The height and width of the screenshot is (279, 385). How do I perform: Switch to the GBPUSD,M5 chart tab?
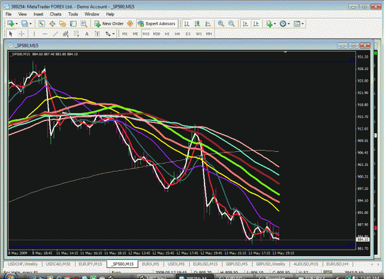(237, 264)
